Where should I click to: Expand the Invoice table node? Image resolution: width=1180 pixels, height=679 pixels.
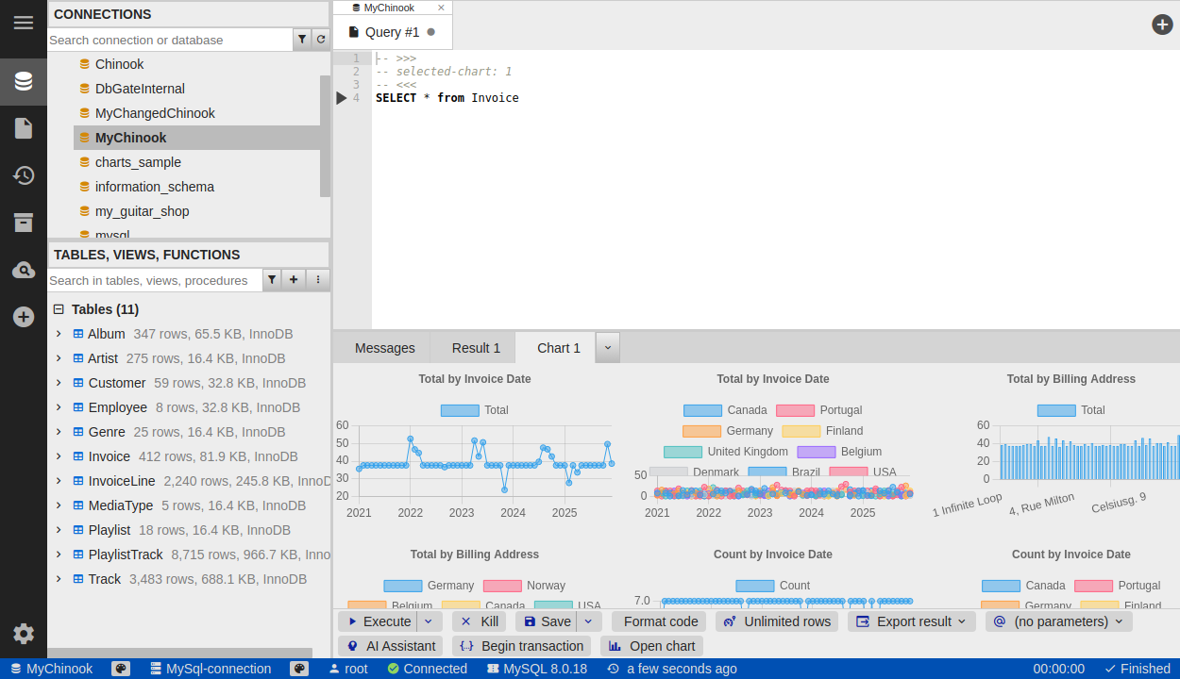pyautogui.click(x=59, y=456)
